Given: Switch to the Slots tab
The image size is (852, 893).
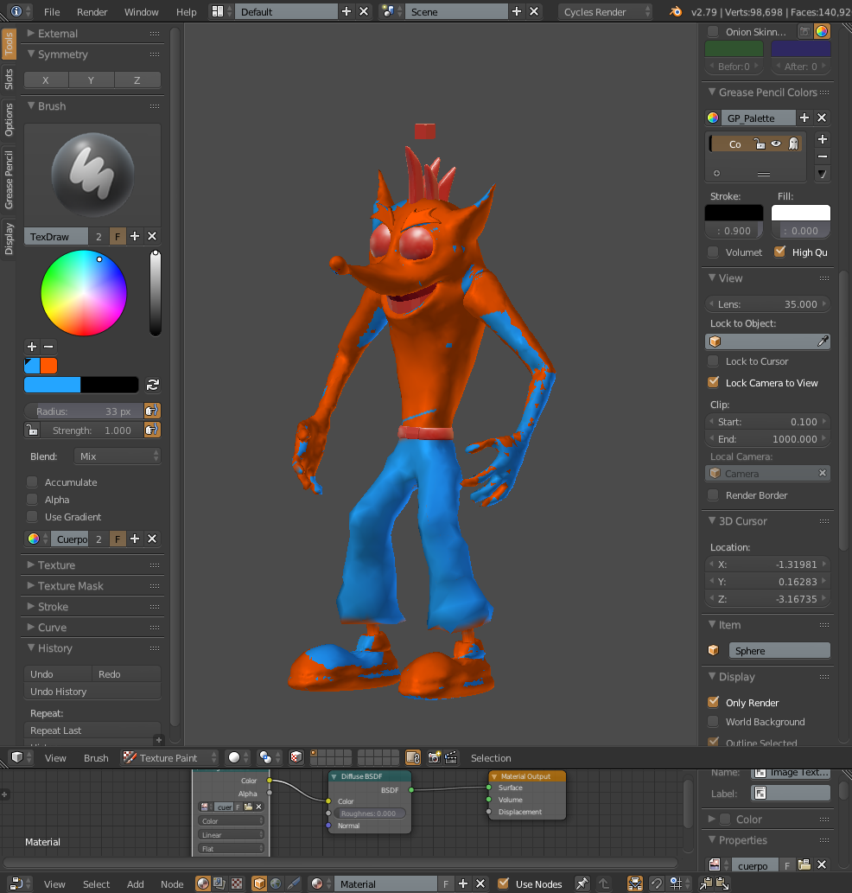Looking at the screenshot, I should [9, 80].
